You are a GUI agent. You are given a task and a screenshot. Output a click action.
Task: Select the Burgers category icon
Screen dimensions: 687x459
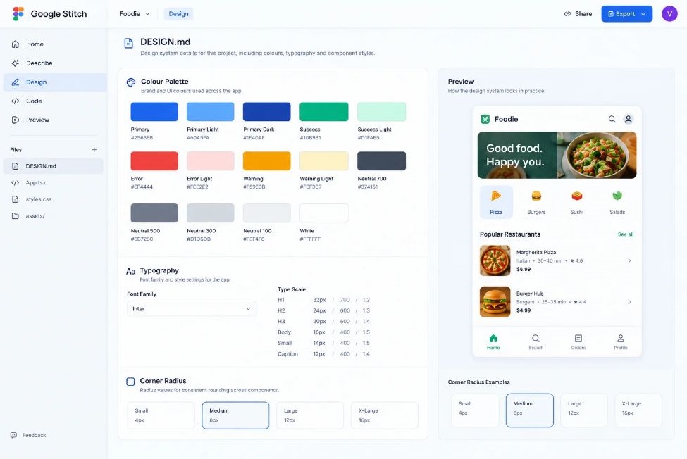pos(536,196)
